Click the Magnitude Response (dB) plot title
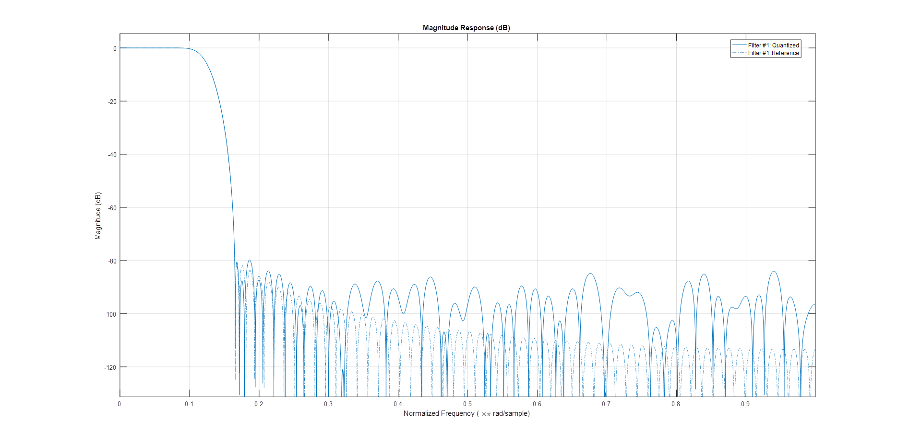This screenshot has width=921, height=446. [466, 28]
